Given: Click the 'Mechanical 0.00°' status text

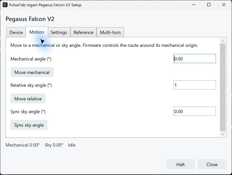Looking at the screenshot, I should click(x=23, y=145).
